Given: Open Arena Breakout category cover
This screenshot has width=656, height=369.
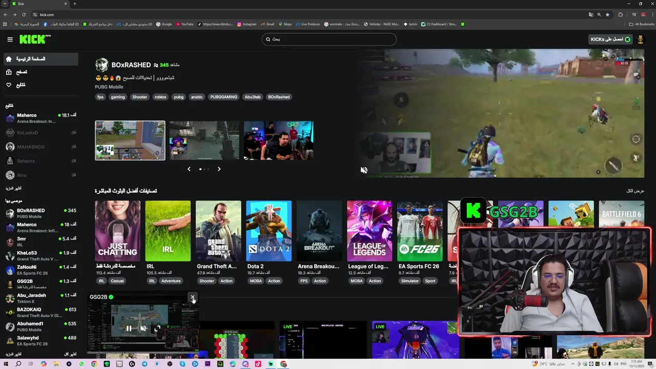Looking at the screenshot, I should point(319,231).
